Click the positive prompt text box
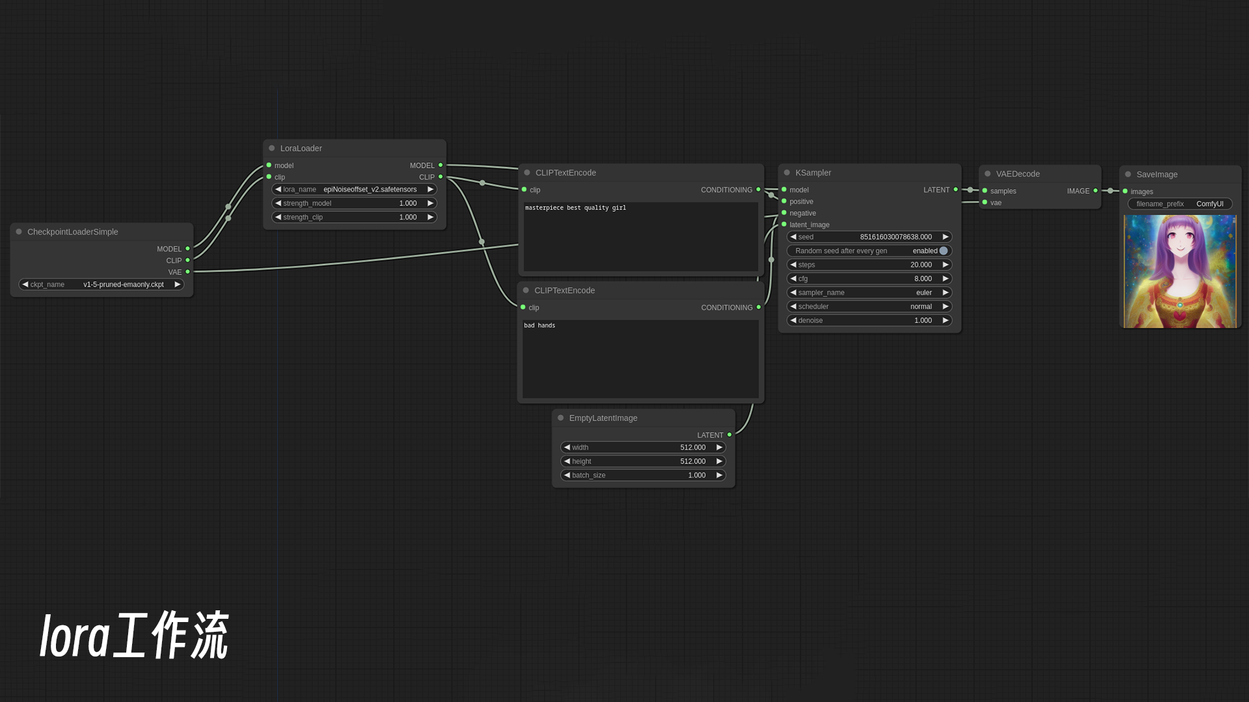The width and height of the screenshot is (1249, 702). 640,236
